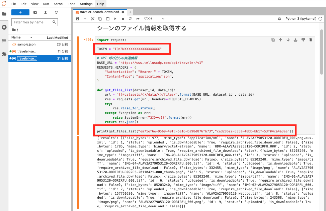326x211 pixels.
Task: Open the Settings menu
Action: (86, 4)
